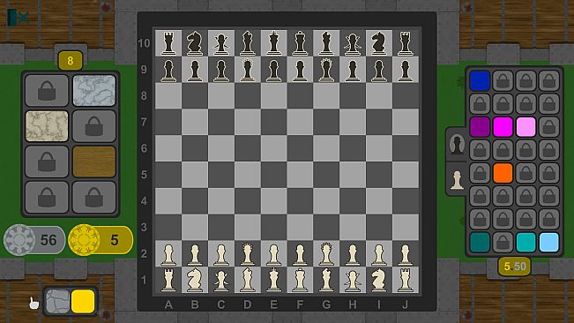The width and height of the screenshot is (574, 323).
Task: Click the white winged piece on C1
Action: 221,280
